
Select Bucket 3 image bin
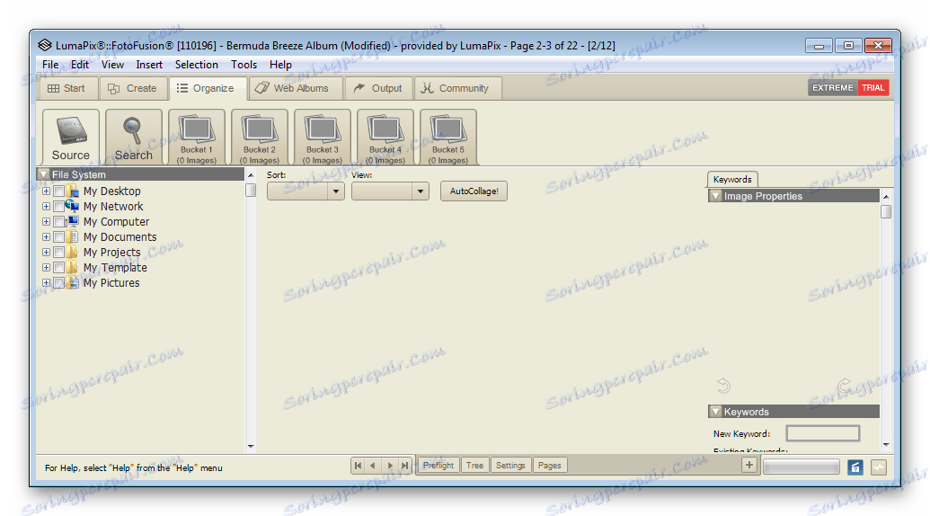(x=322, y=137)
